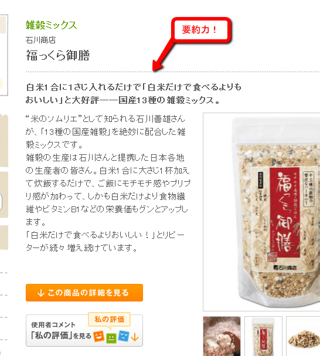Viewport: 320px width, 356px height.
Task: Click the orange down arrow beside rating faces
Action: click(135, 337)
